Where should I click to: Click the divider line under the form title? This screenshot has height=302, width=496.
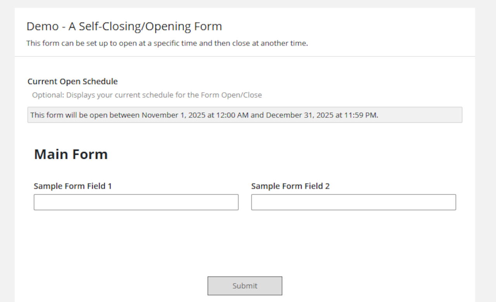[x=245, y=56]
